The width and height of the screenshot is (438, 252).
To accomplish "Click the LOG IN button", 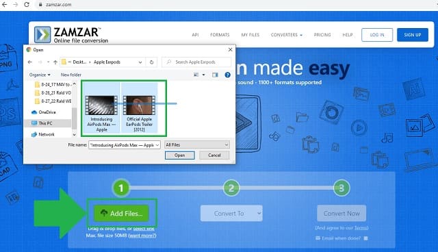I will coord(377,35).
